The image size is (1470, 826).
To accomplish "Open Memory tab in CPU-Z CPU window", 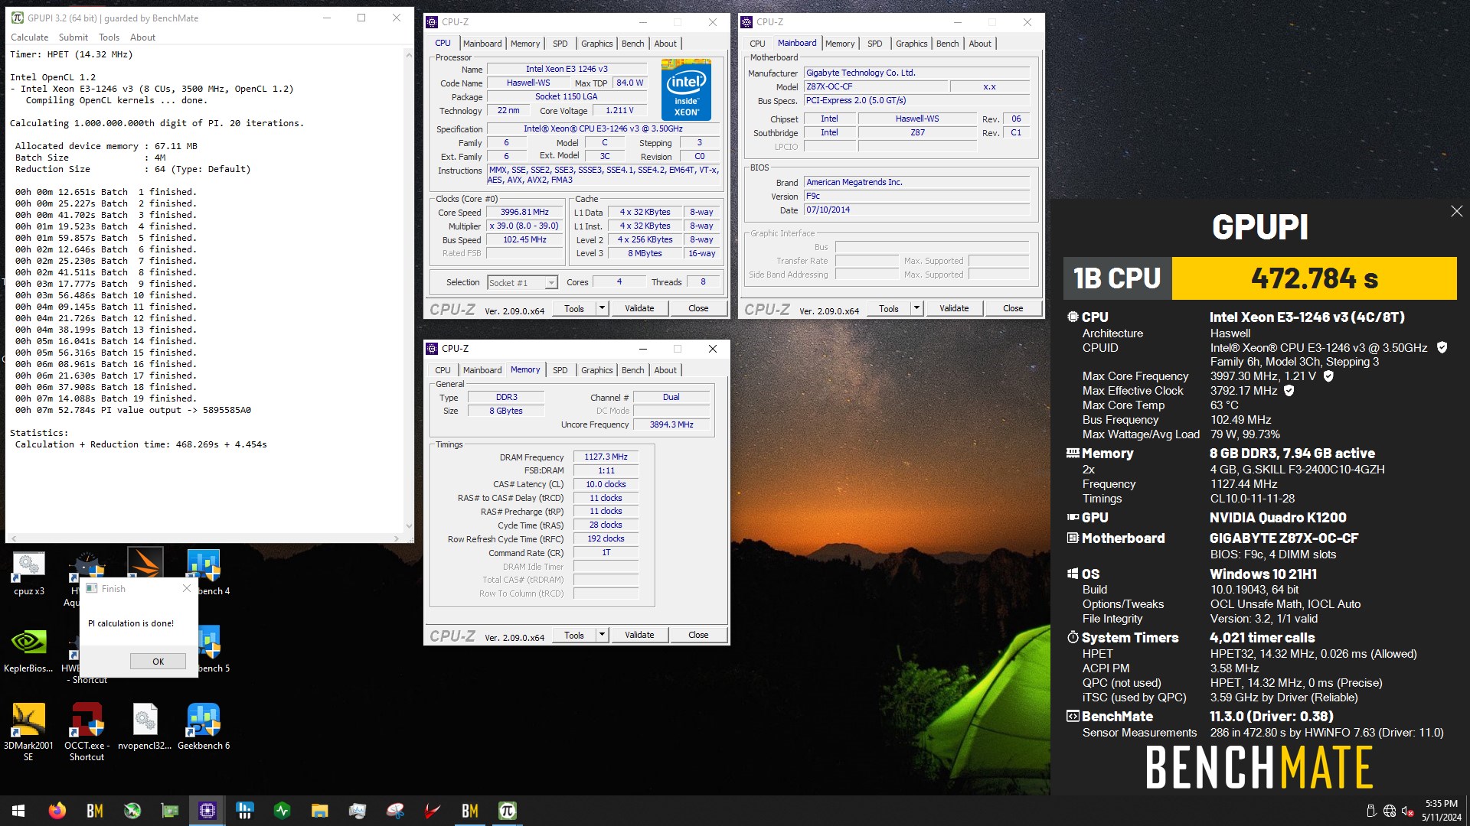I will tap(525, 44).
